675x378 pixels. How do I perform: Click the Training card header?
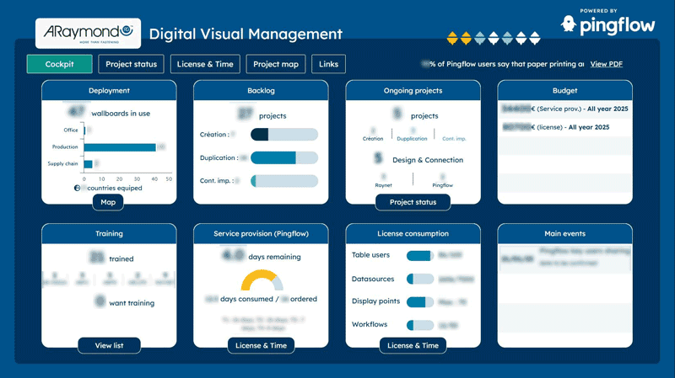click(x=109, y=234)
